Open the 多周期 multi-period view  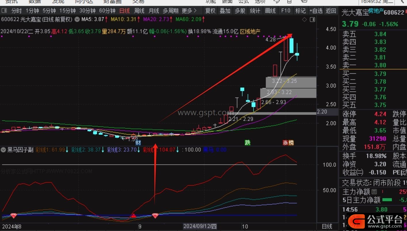click(170, 11)
